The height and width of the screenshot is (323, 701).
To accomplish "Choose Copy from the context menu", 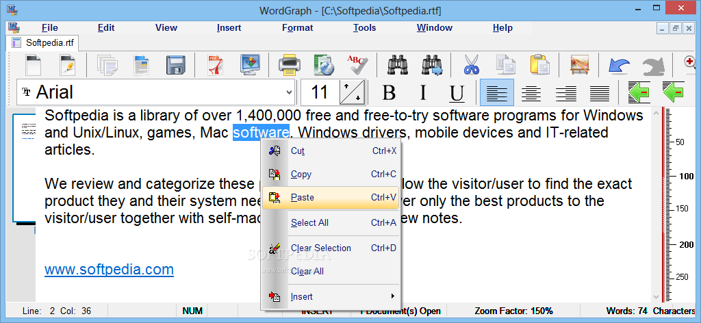I will point(331,175).
